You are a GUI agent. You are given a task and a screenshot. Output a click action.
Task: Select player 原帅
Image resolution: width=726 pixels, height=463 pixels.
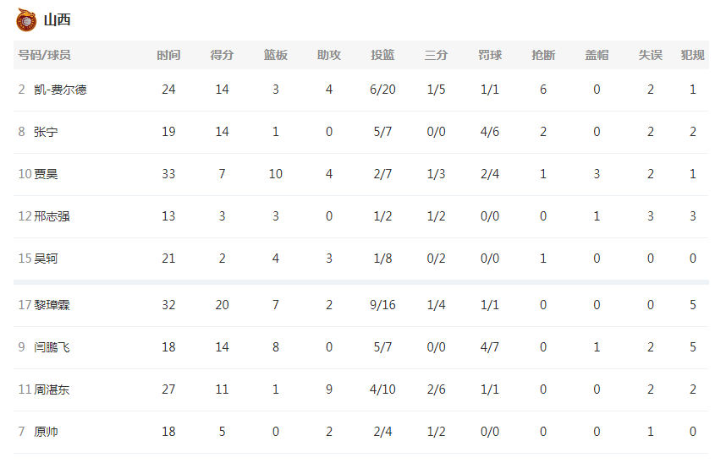pyautogui.click(x=46, y=432)
